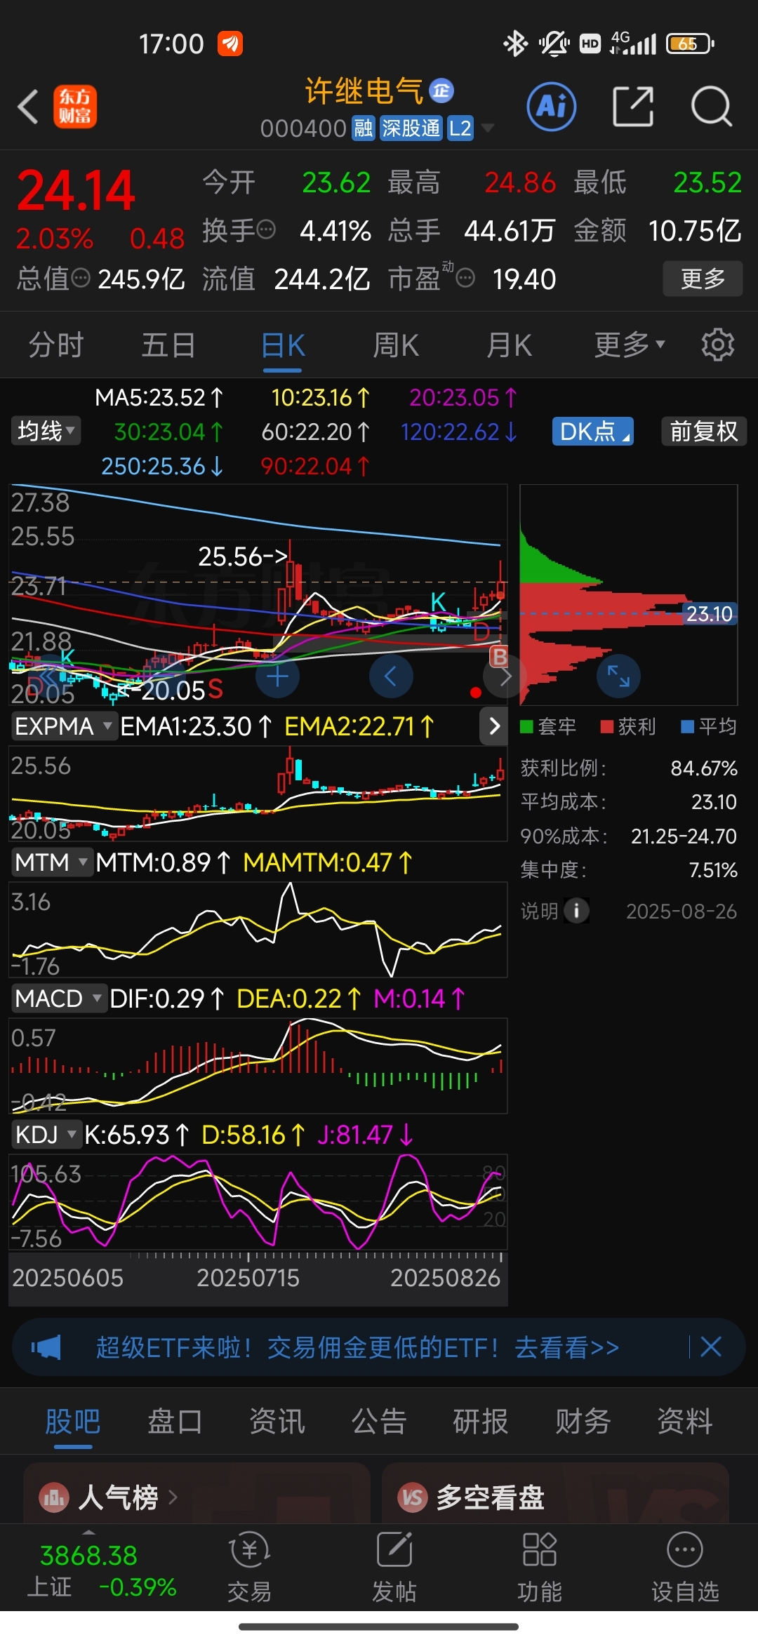The image size is (758, 1642).
Task: Toggle the DK点 indicator
Action: [593, 431]
